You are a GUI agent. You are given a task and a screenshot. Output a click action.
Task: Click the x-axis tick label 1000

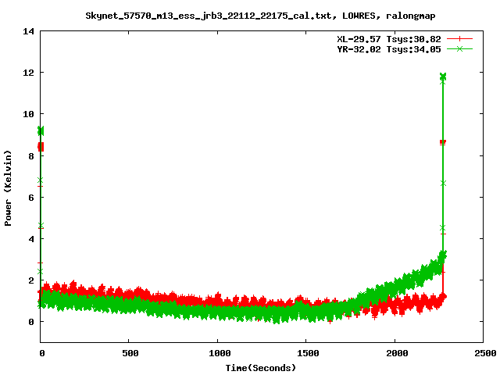coord(220,353)
